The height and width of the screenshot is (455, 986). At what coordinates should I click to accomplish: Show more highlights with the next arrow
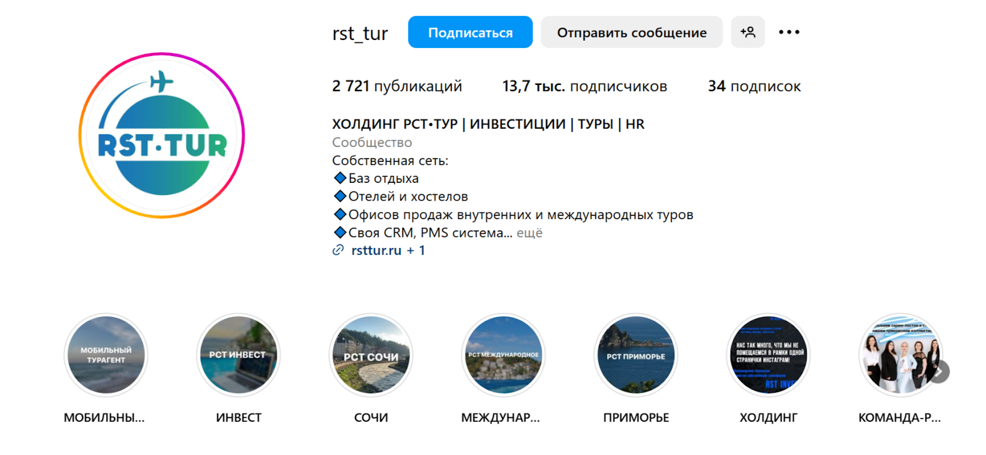tap(939, 372)
